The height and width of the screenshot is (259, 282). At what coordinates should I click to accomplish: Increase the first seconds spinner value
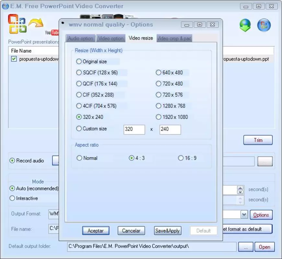241,188
